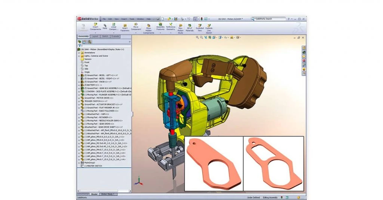Select BATTERY part in feature tree

(90, 85)
